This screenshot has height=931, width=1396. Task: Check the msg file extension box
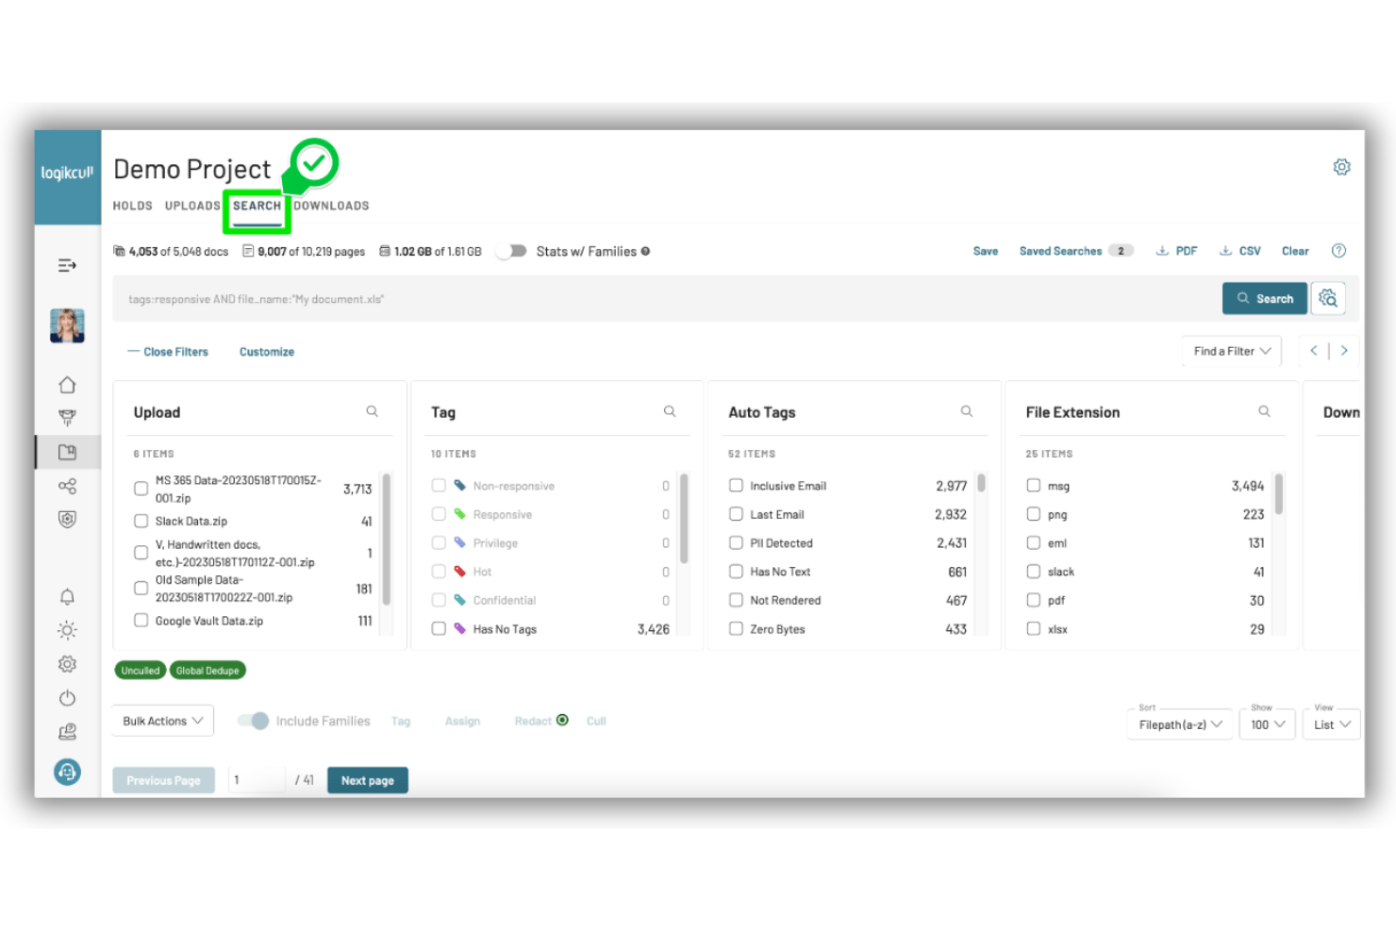1034,486
